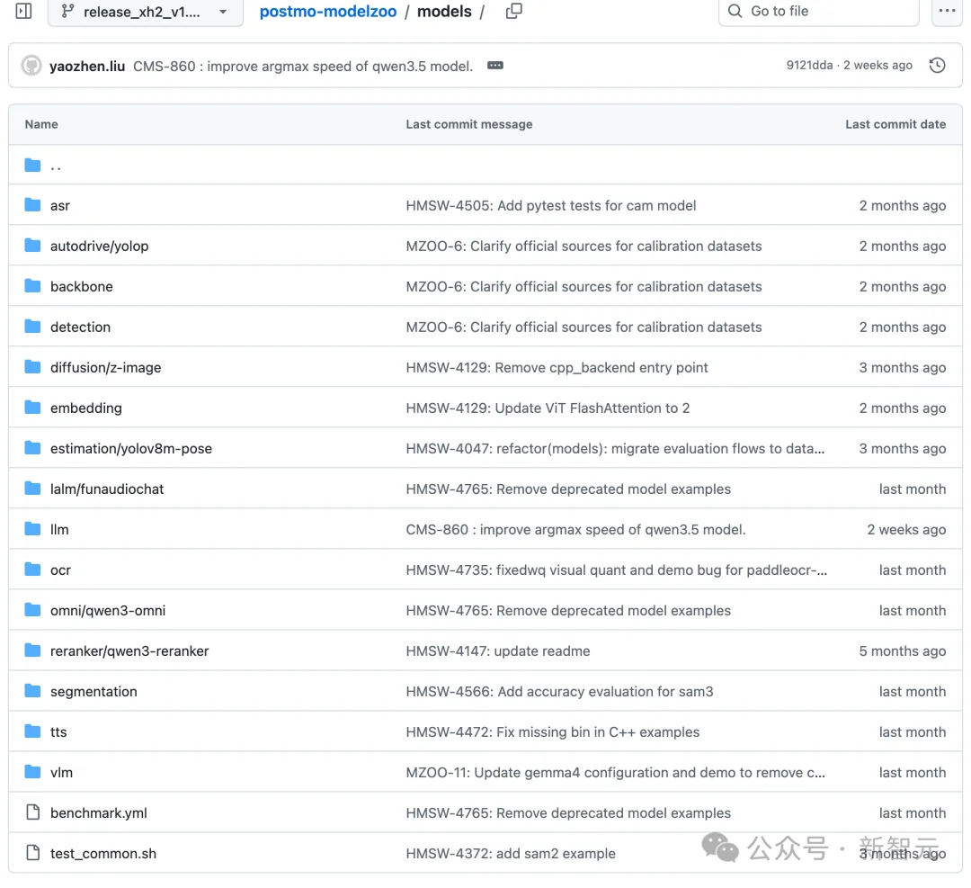The image size is (971, 888).
Task: Open the 9121dda commit hash link
Action: click(x=809, y=65)
